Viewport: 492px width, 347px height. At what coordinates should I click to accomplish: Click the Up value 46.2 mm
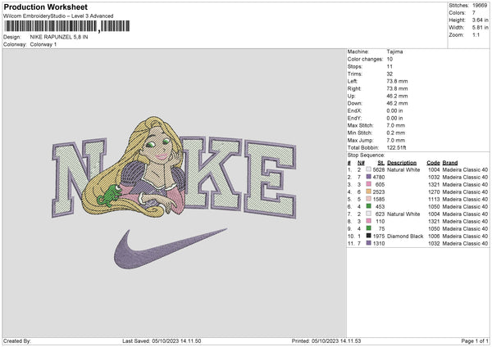click(x=397, y=96)
